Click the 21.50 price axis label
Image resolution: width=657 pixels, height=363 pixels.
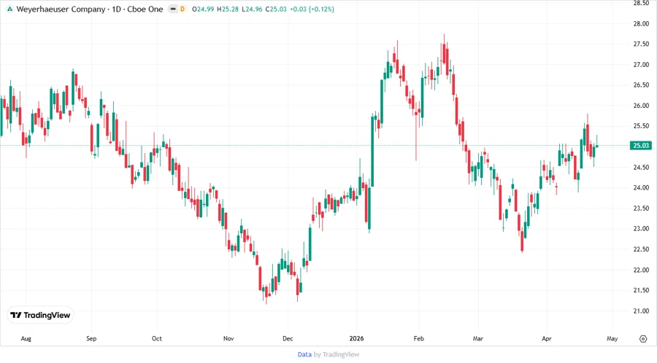(641, 291)
